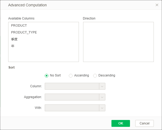Expand the With dropdown arrow
The height and width of the screenshot is (130, 162).
[102, 108]
